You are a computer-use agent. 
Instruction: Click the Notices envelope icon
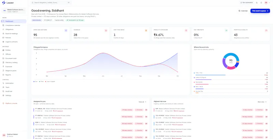3,38
